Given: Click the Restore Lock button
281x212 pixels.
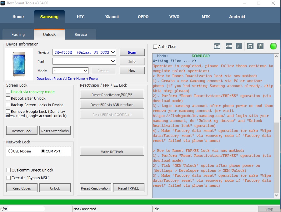Looking at the screenshot, I should (22, 131).
